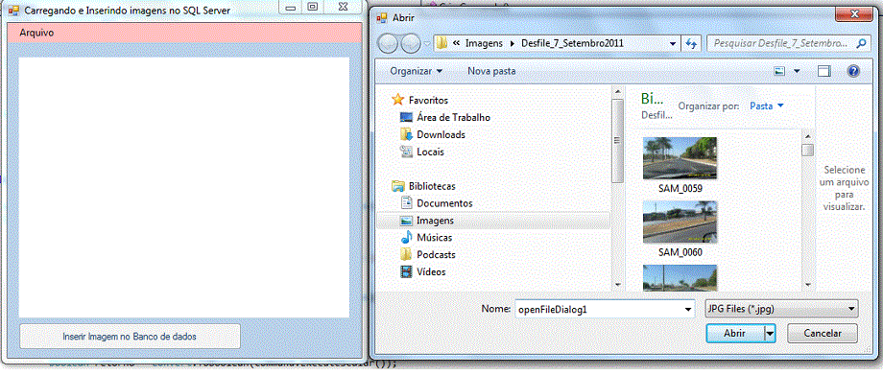Click the Cancelar button
The width and height of the screenshot is (883, 375).
(x=823, y=334)
